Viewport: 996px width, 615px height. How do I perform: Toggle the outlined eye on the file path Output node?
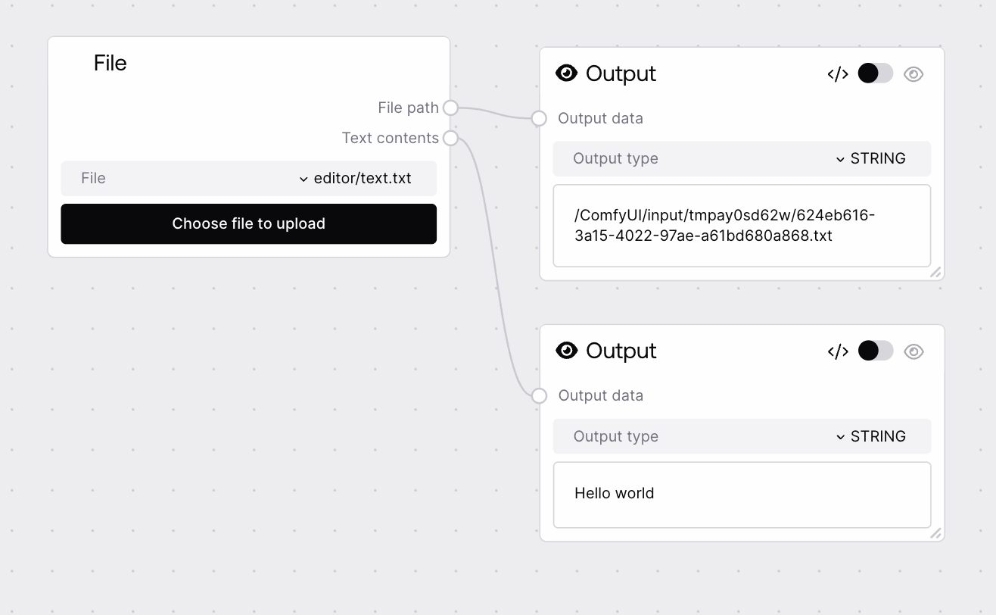coord(914,74)
